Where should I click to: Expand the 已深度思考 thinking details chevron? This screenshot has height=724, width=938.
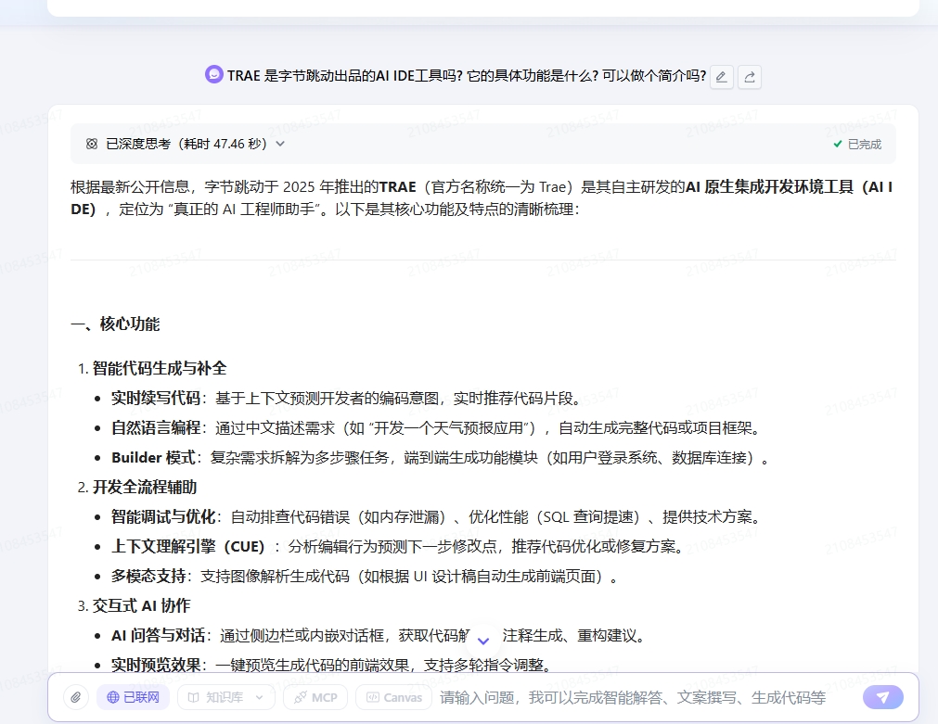[280, 144]
